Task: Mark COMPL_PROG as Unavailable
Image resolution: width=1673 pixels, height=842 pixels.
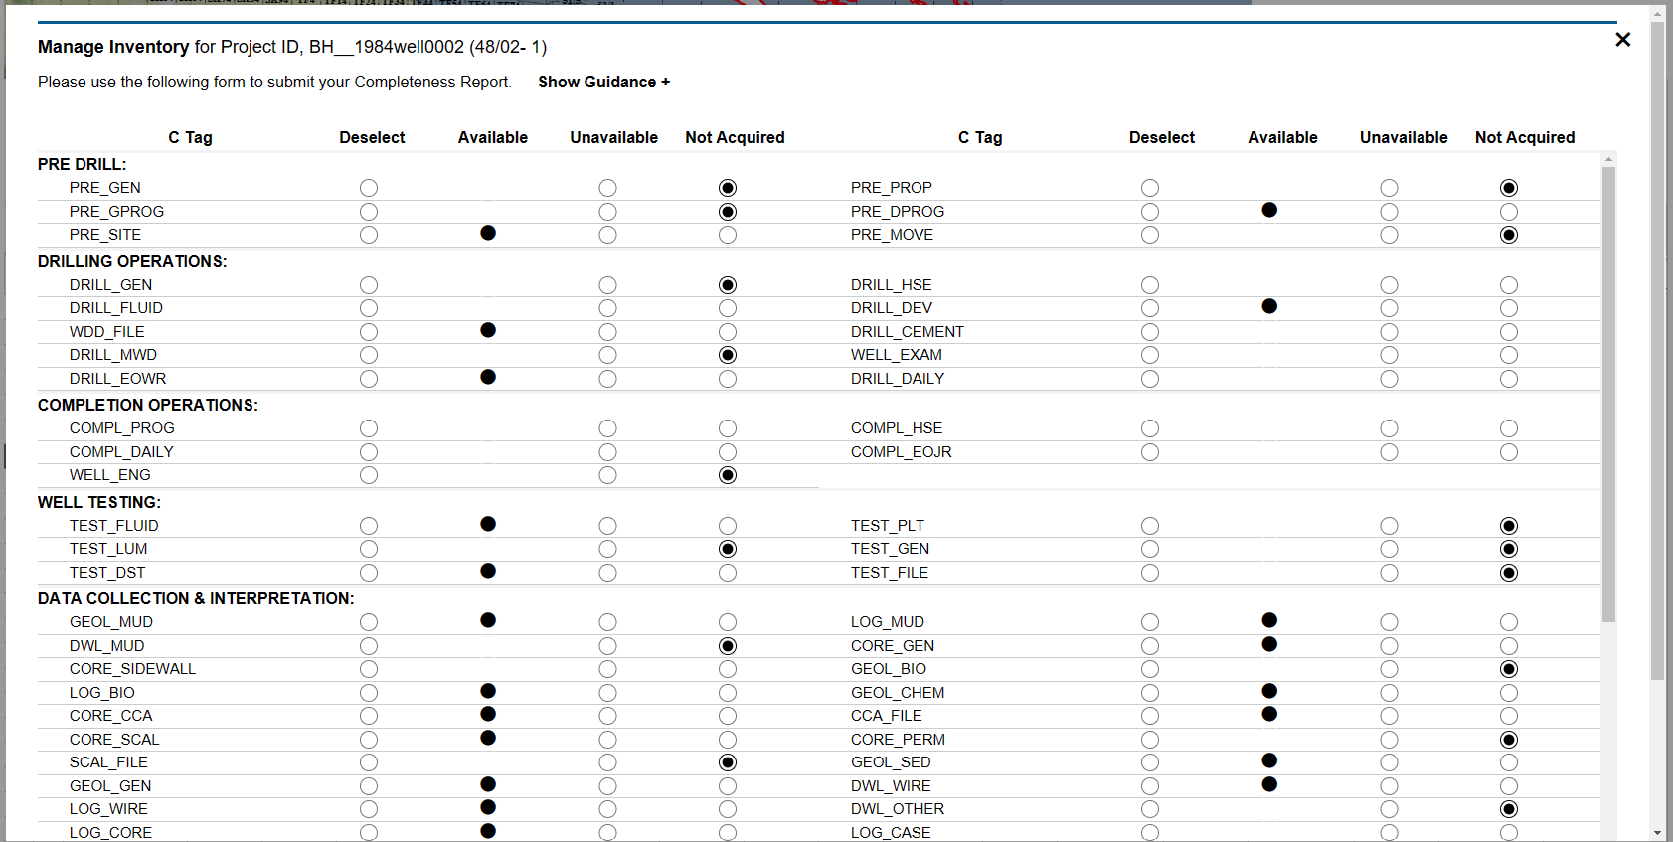Action: [607, 428]
